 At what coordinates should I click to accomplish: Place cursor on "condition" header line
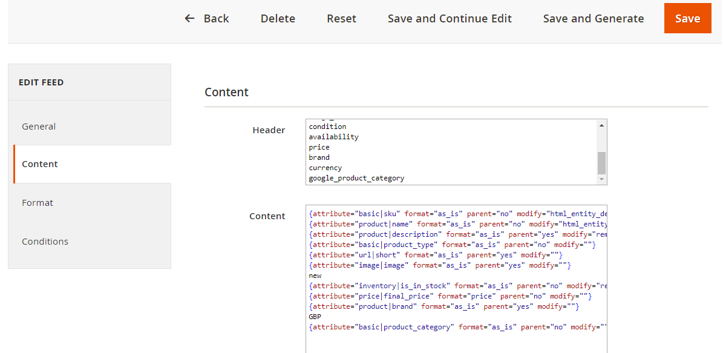coord(327,127)
